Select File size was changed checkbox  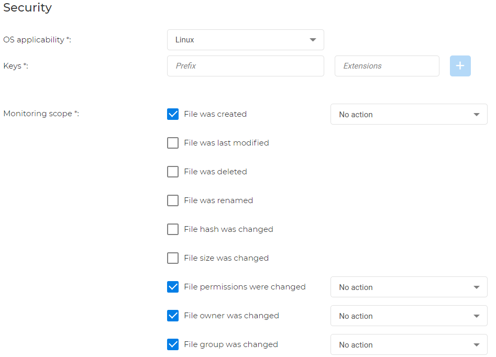point(173,258)
